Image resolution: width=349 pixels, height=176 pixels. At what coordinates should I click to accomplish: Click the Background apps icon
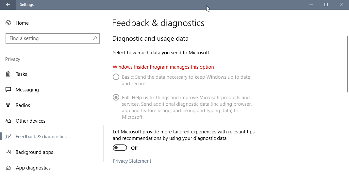(8, 152)
